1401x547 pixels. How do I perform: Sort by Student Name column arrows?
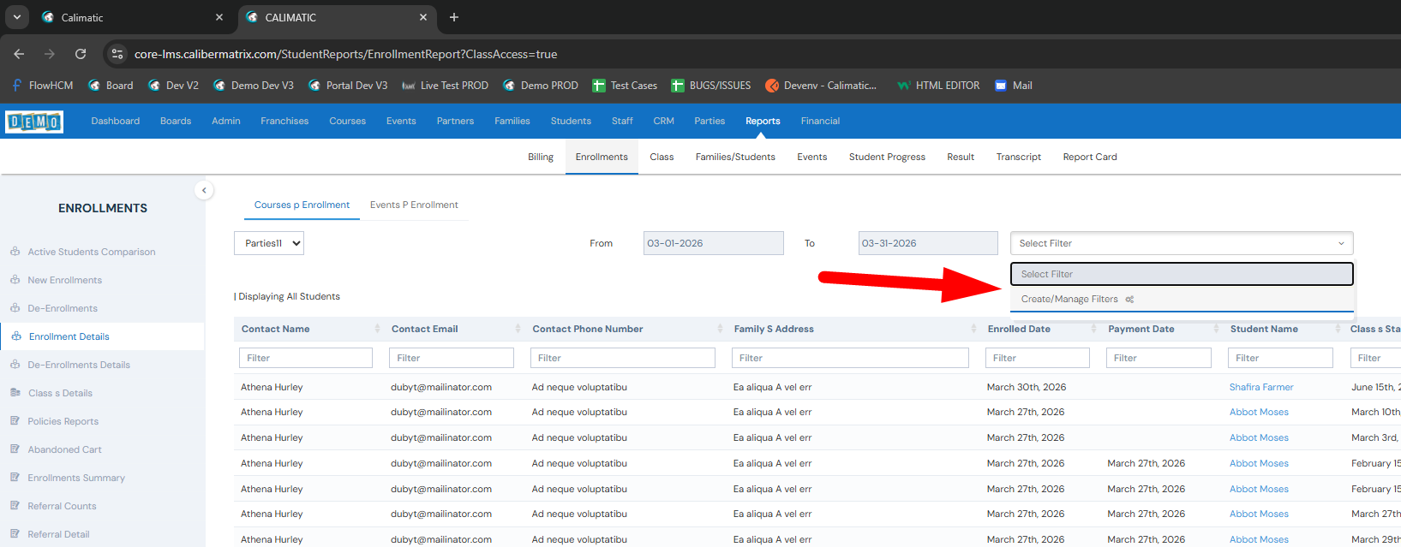pyautogui.click(x=1338, y=329)
